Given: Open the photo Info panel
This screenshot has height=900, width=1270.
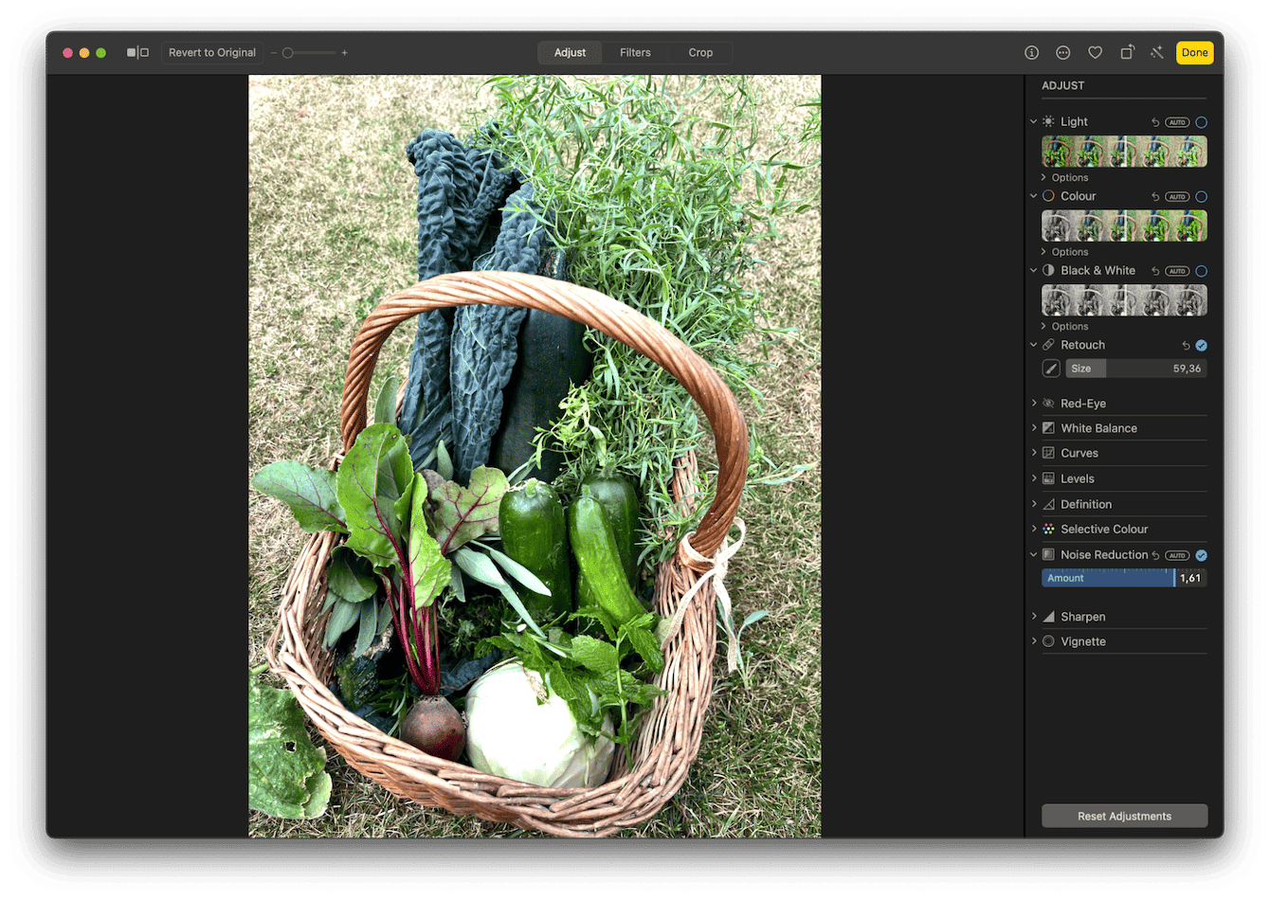Looking at the screenshot, I should pyautogui.click(x=1031, y=52).
